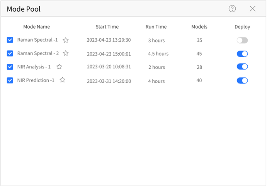The height and width of the screenshot is (187, 267).
Task: Click the Mode Name column header
Action: click(37, 27)
